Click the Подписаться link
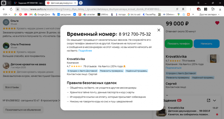 (174, 68)
